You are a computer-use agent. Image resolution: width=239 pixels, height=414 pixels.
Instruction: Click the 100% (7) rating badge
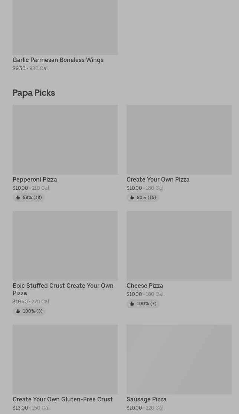pyautogui.click(x=143, y=304)
